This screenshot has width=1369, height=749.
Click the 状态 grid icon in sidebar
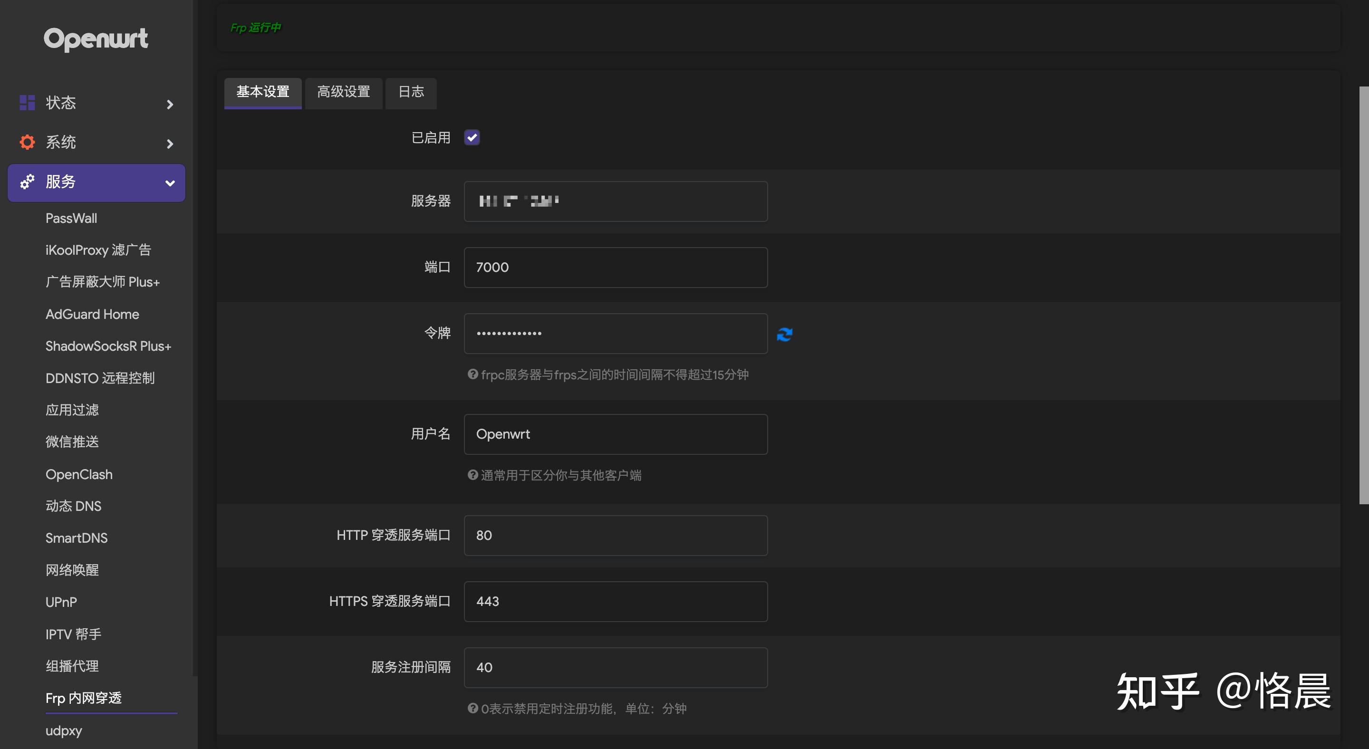(x=27, y=103)
